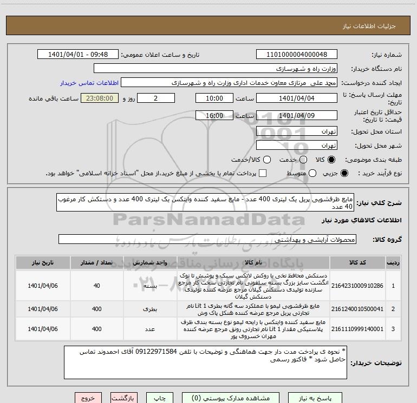Toggle the اسناد خزانه اسلامی payment checkbox

(x=263, y=173)
